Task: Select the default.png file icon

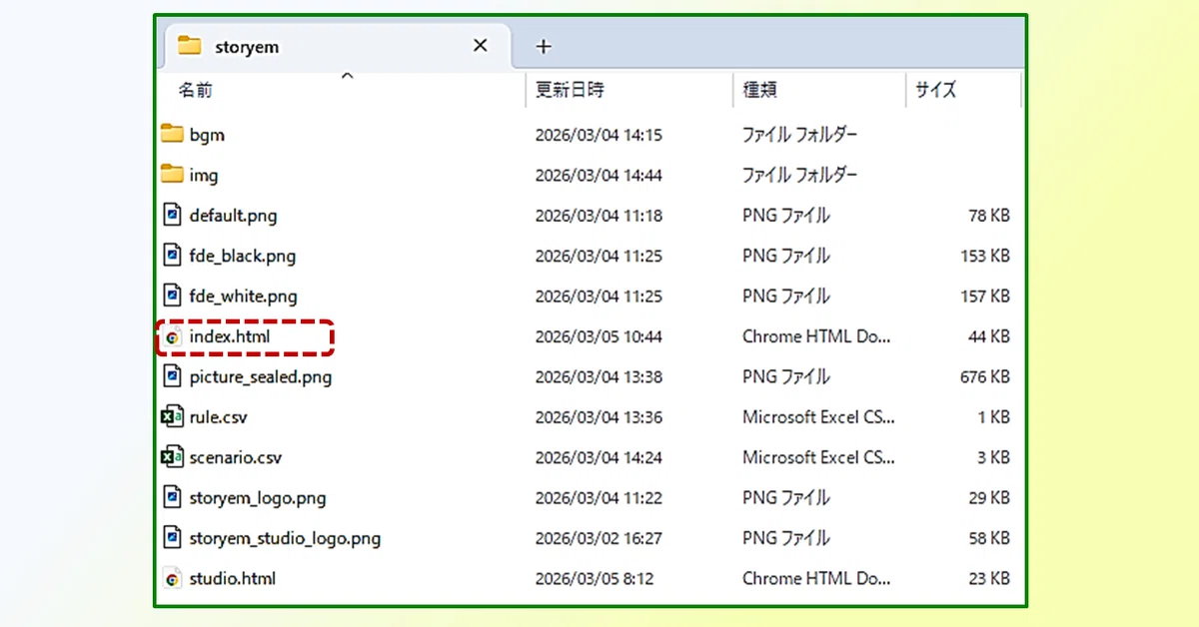Action: [x=172, y=215]
